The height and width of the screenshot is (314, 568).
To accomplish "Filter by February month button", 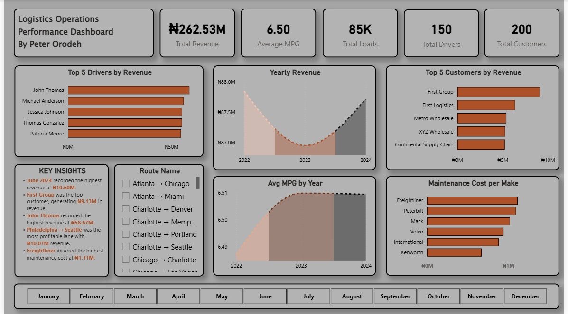I will (92, 296).
